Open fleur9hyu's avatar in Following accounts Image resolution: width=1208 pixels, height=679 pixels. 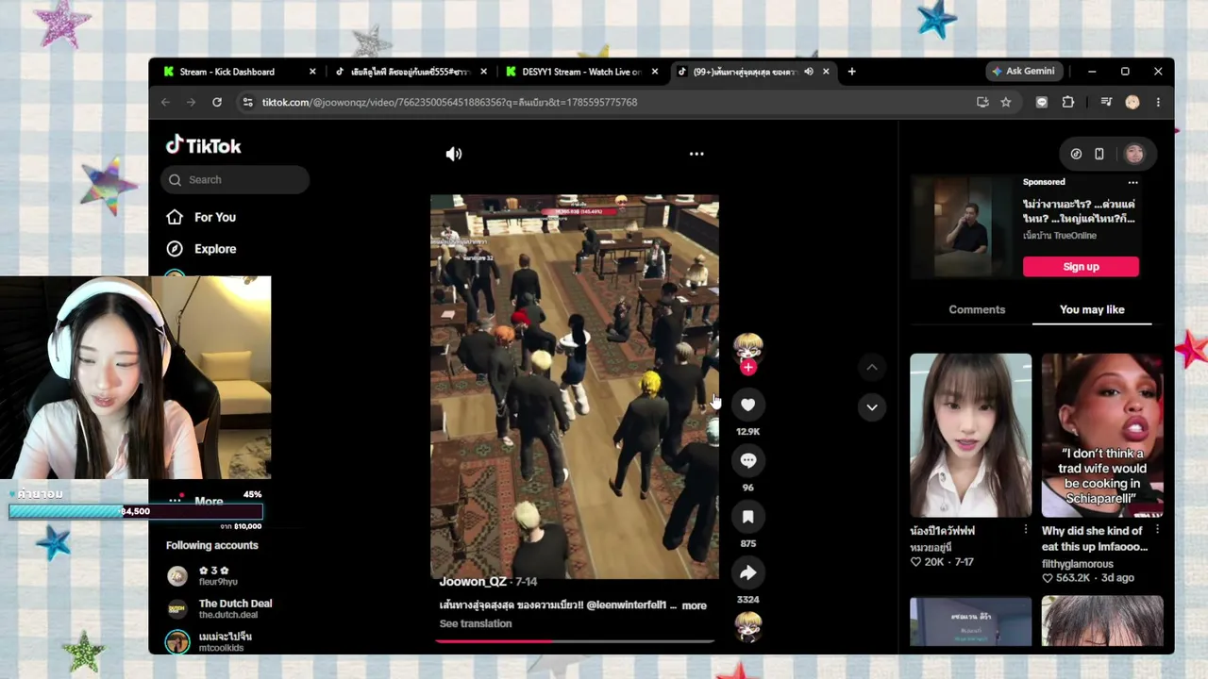[177, 576]
